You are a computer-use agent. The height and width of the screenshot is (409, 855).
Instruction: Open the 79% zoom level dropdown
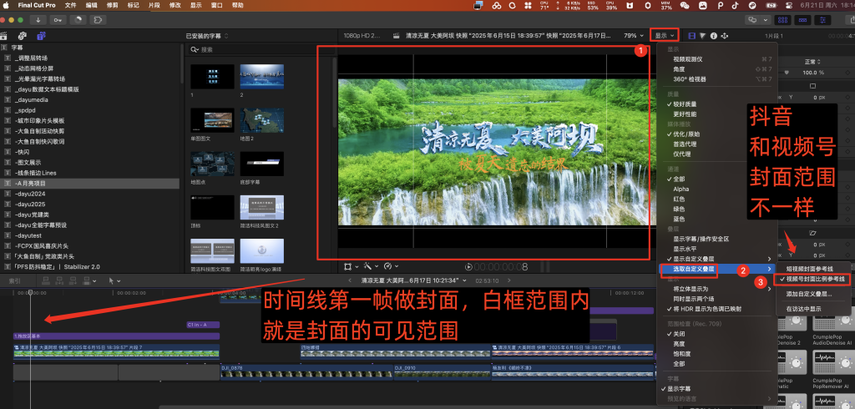pyautogui.click(x=633, y=36)
